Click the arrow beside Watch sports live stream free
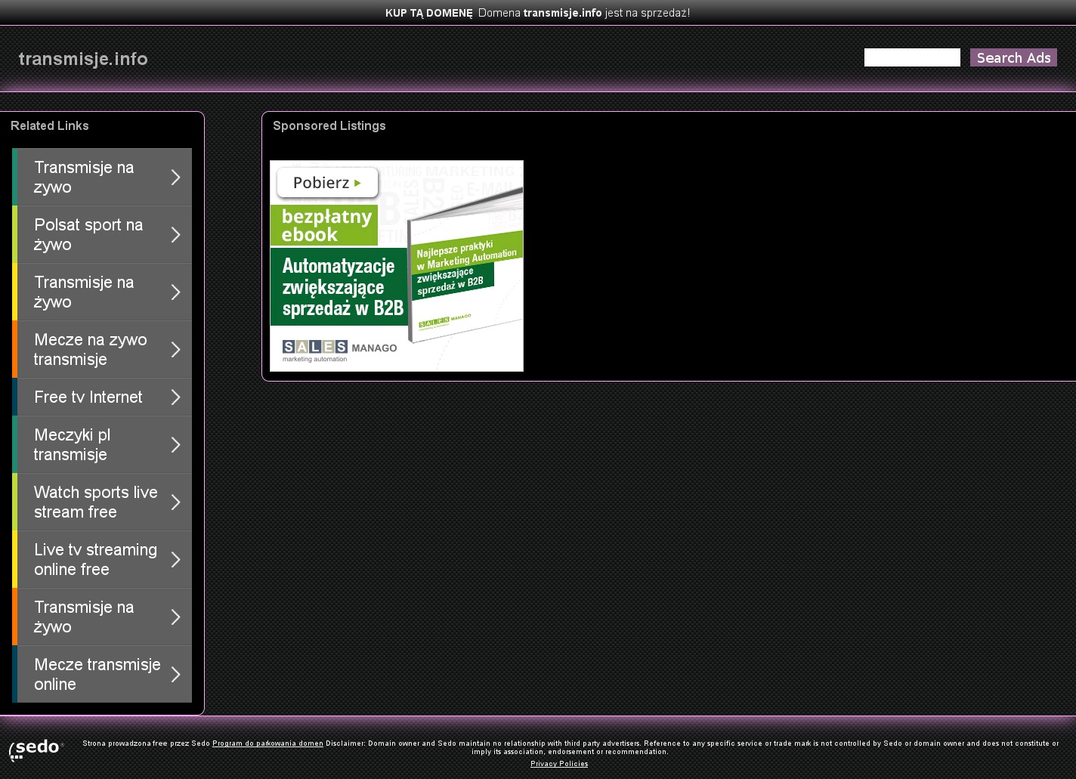 (175, 502)
